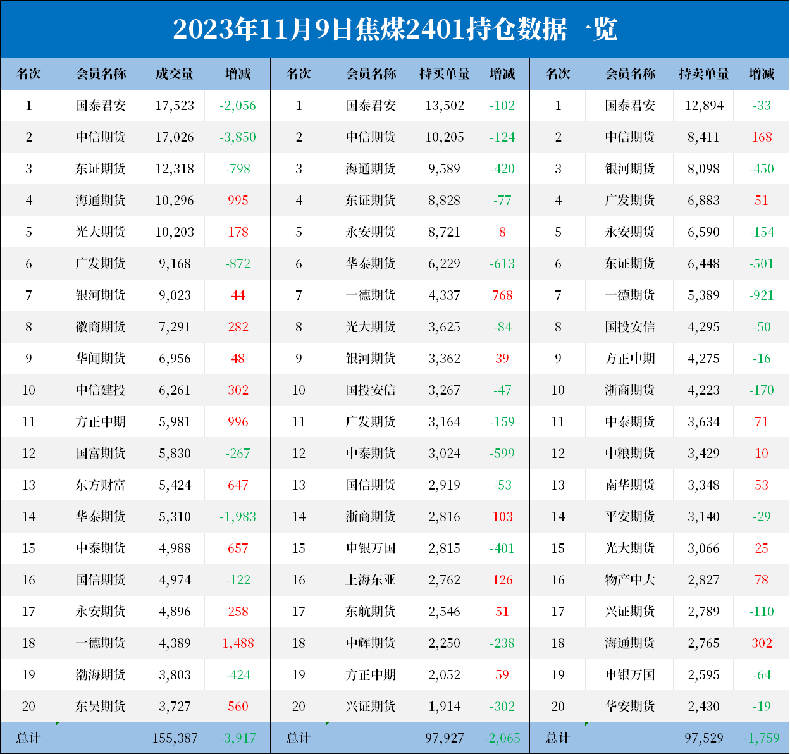The height and width of the screenshot is (754, 790).
Task: Select the red change value 768
Action: [502, 295]
